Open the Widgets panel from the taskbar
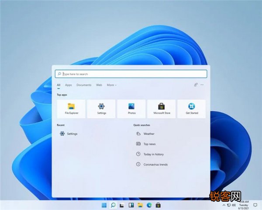The width and height of the screenshot is (262, 210). coord(131,205)
